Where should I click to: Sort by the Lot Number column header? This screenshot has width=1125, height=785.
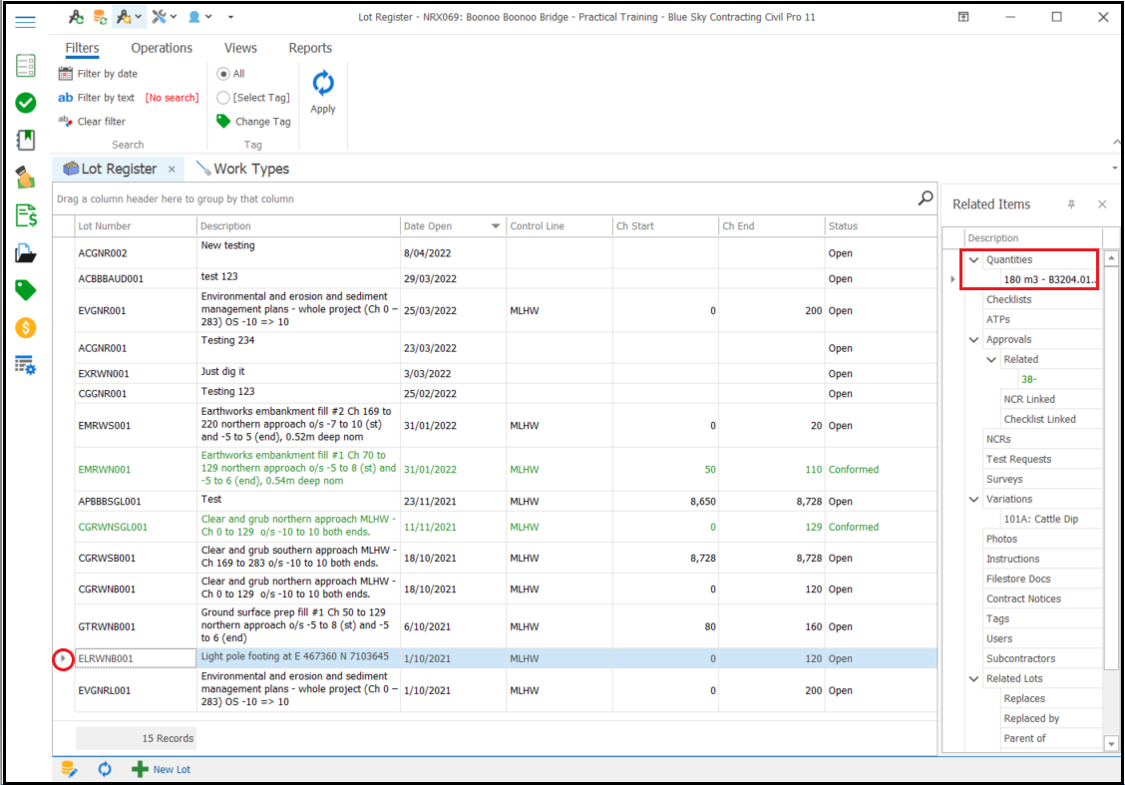coord(136,226)
